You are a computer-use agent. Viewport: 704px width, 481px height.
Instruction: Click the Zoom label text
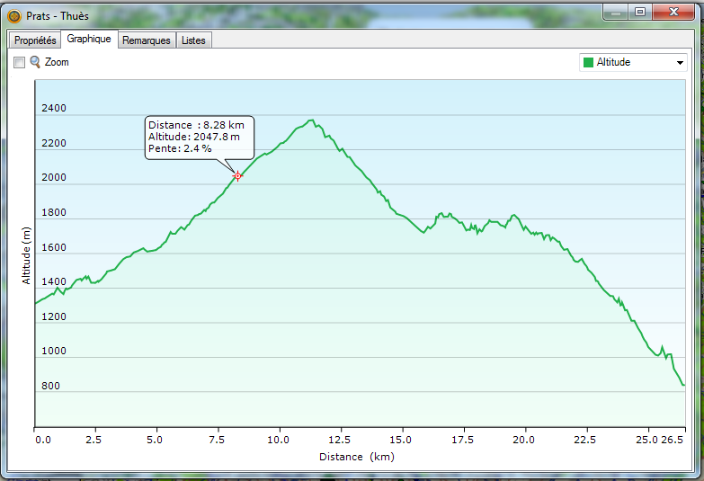[x=57, y=63]
